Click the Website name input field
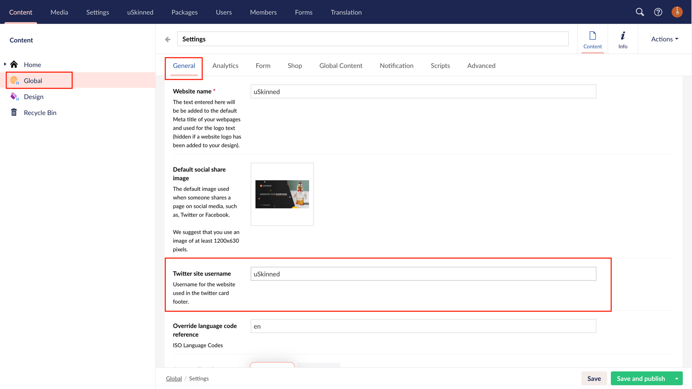The image size is (692, 389). click(x=423, y=92)
